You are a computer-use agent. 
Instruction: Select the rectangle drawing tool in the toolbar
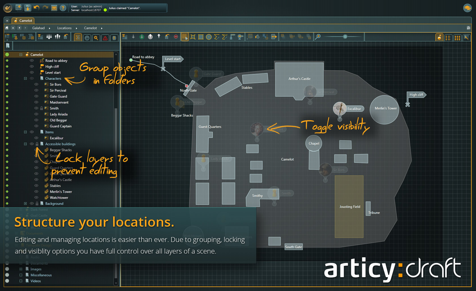coord(201,37)
